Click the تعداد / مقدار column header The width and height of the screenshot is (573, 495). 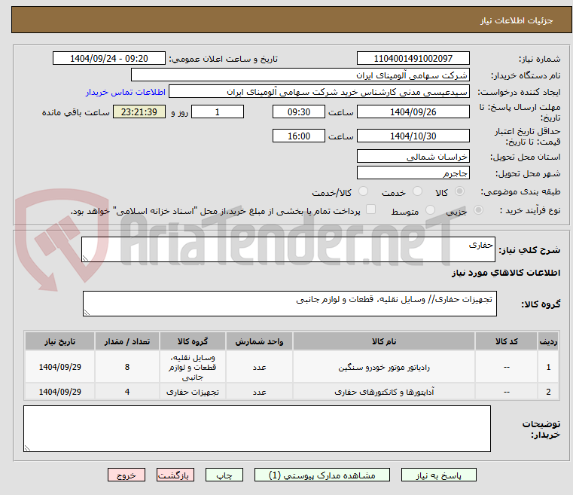tap(126, 341)
